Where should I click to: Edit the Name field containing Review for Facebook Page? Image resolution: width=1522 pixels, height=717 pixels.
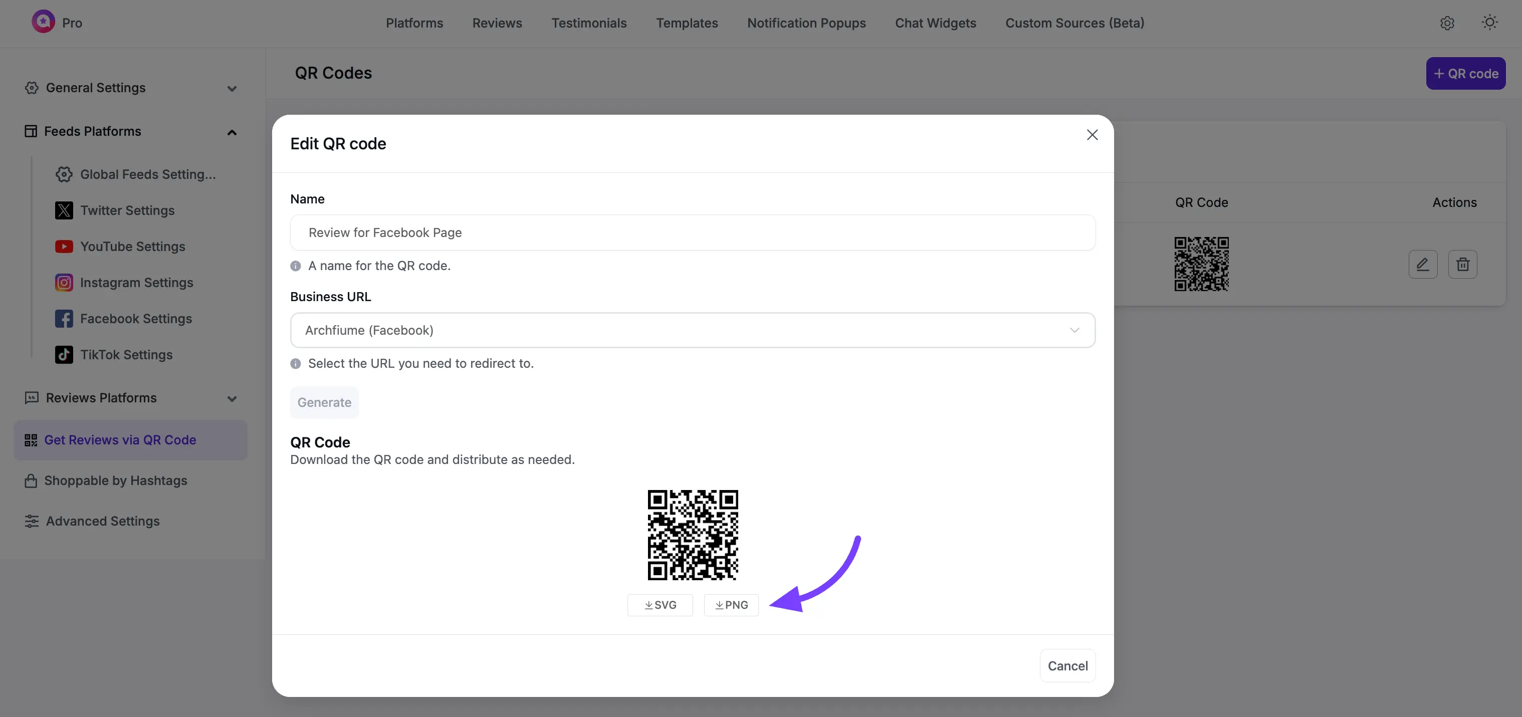click(x=693, y=232)
